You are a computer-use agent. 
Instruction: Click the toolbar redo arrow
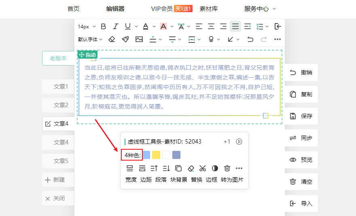coord(264,40)
